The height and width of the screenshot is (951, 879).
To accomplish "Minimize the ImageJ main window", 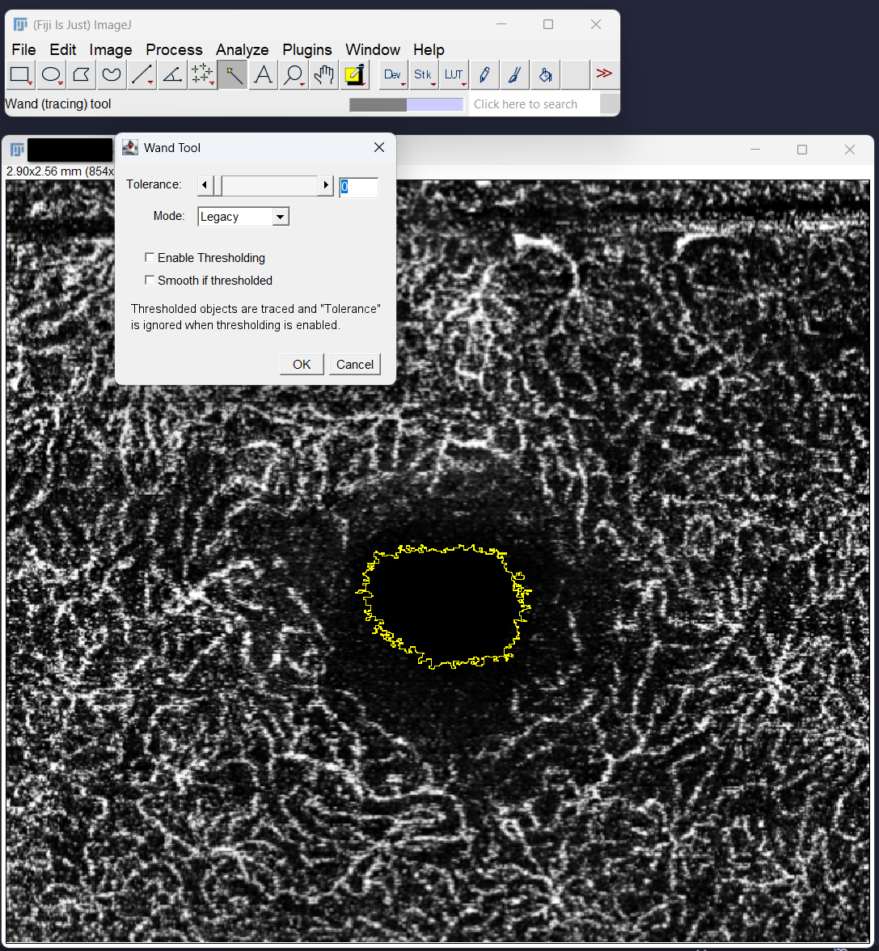I will tap(501, 24).
